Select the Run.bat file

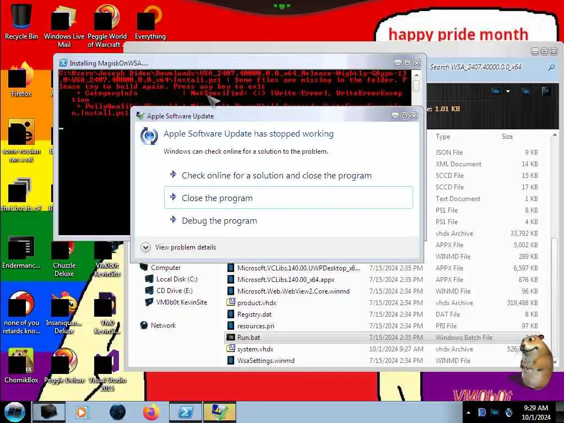(x=381, y=338)
